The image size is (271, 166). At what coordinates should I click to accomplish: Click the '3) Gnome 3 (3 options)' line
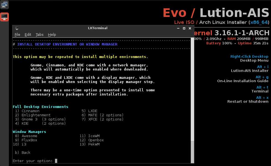(x=40, y=119)
